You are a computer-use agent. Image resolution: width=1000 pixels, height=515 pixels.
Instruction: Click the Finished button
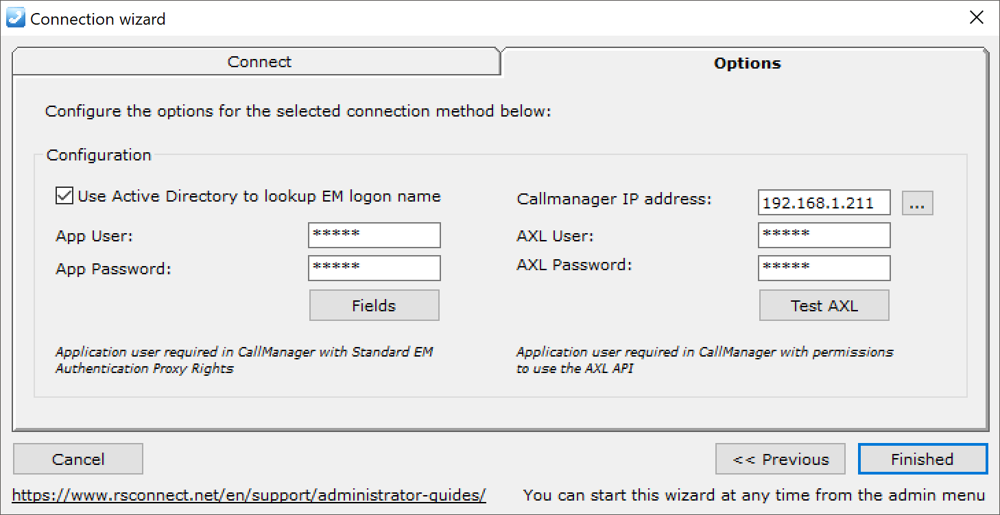pyautogui.click(x=922, y=459)
